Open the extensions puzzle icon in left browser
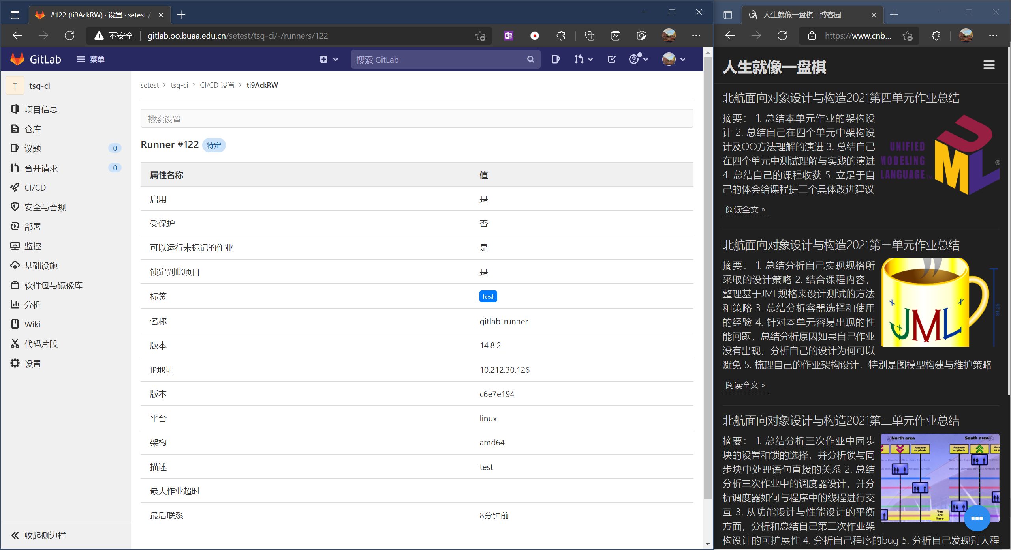 561,36
